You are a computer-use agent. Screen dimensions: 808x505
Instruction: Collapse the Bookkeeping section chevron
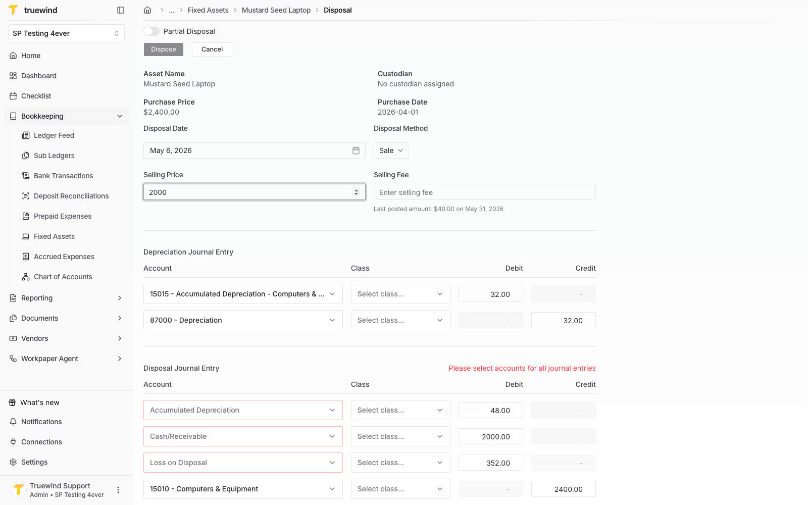(120, 116)
